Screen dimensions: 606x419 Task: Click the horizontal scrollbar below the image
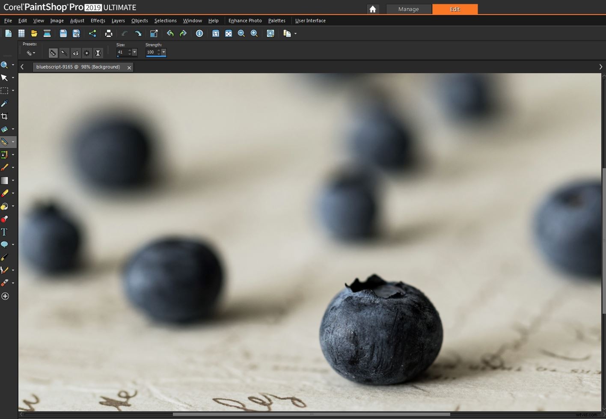(312, 414)
